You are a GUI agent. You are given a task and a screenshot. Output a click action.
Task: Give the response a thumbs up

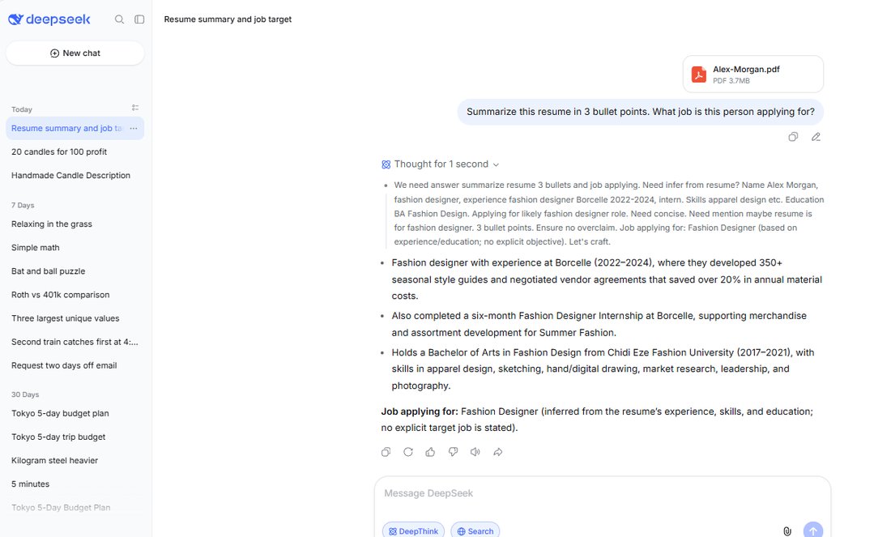[430, 452]
